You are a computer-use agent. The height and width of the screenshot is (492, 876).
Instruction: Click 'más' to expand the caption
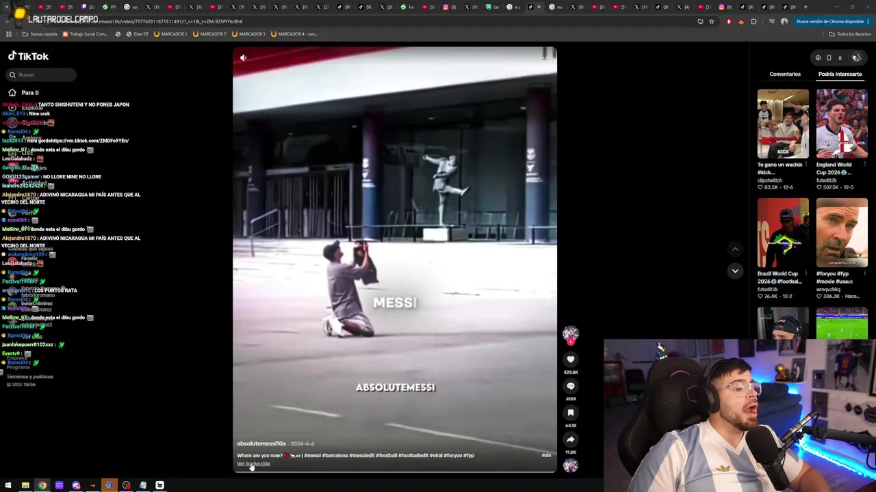[x=546, y=455]
